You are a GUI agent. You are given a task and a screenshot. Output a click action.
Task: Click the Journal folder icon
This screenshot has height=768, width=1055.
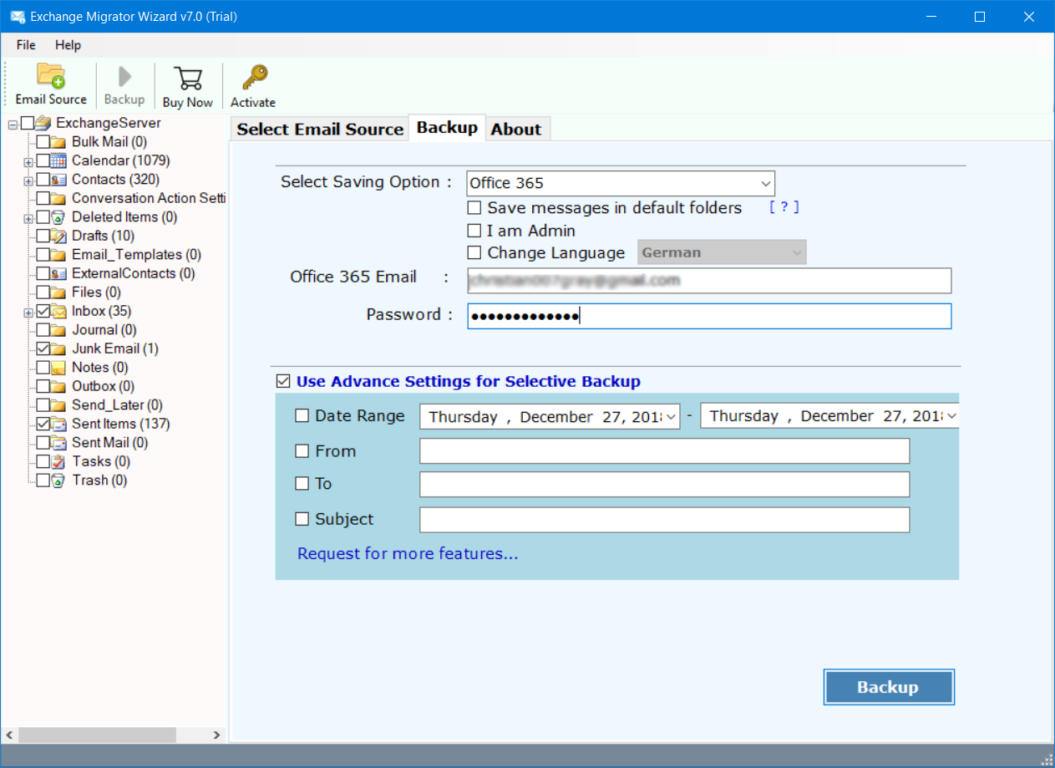coord(58,330)
